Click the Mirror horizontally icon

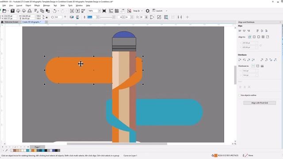(72, 17)
